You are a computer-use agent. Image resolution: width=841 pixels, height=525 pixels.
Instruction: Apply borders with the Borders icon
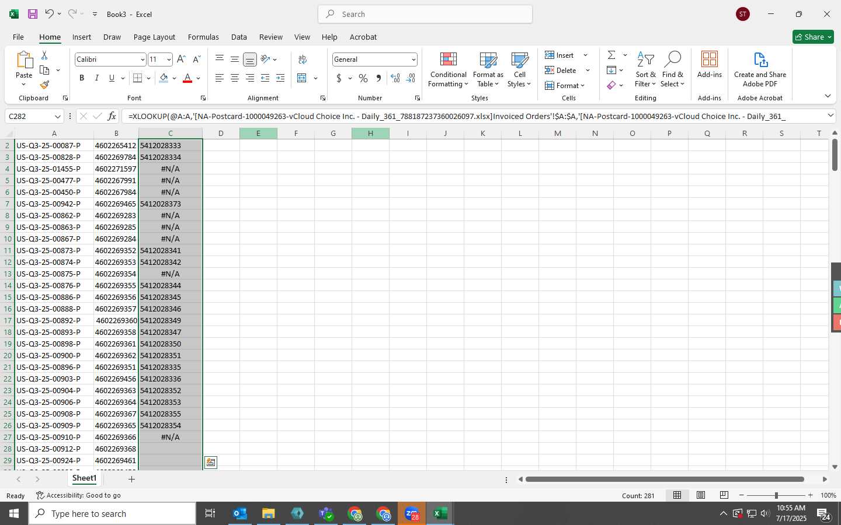[x=138, y=78]
